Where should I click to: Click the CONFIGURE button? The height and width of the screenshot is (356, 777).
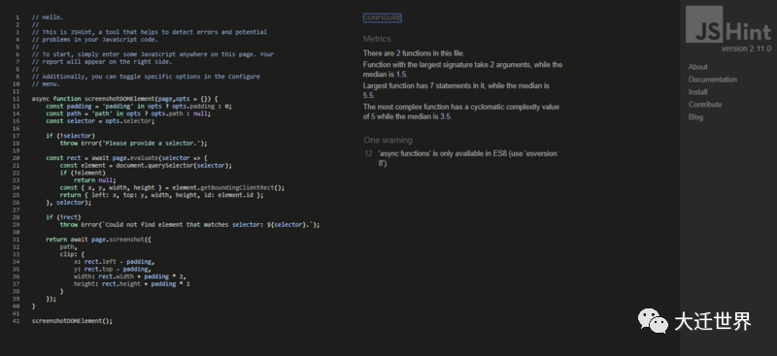click(382, 17)
